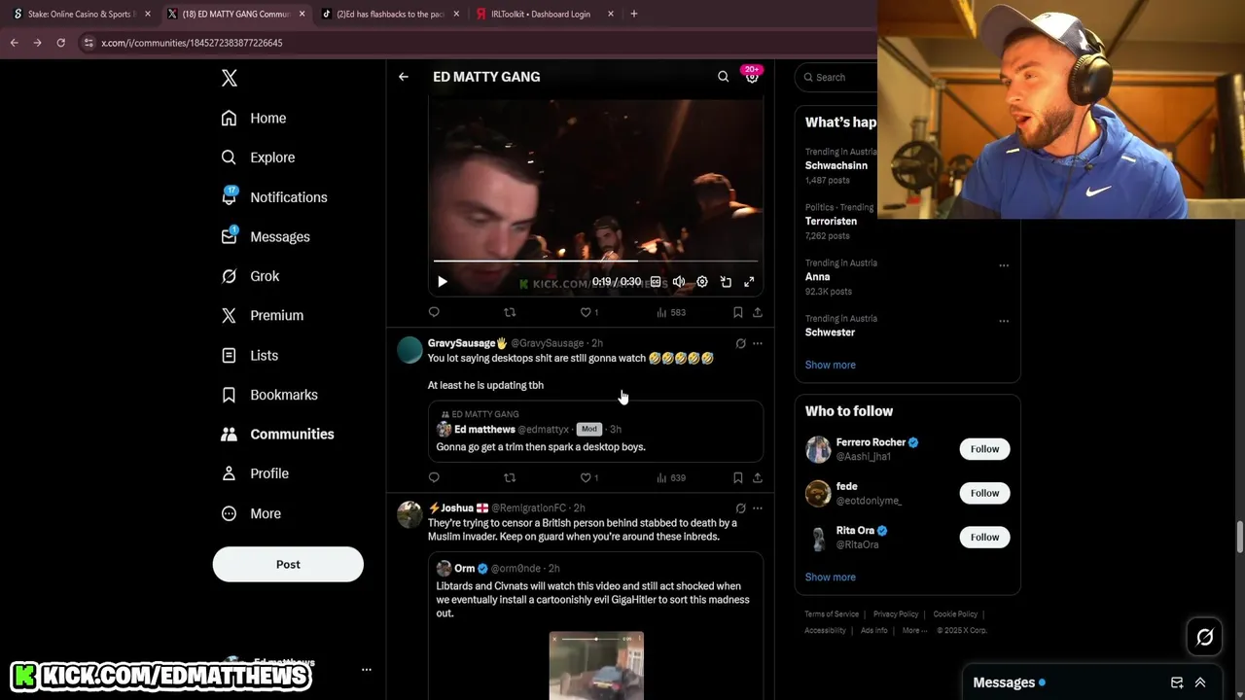Bookmark the video post
The width and height of the screenshot is (1245, 700).
[x=738, y=312]
